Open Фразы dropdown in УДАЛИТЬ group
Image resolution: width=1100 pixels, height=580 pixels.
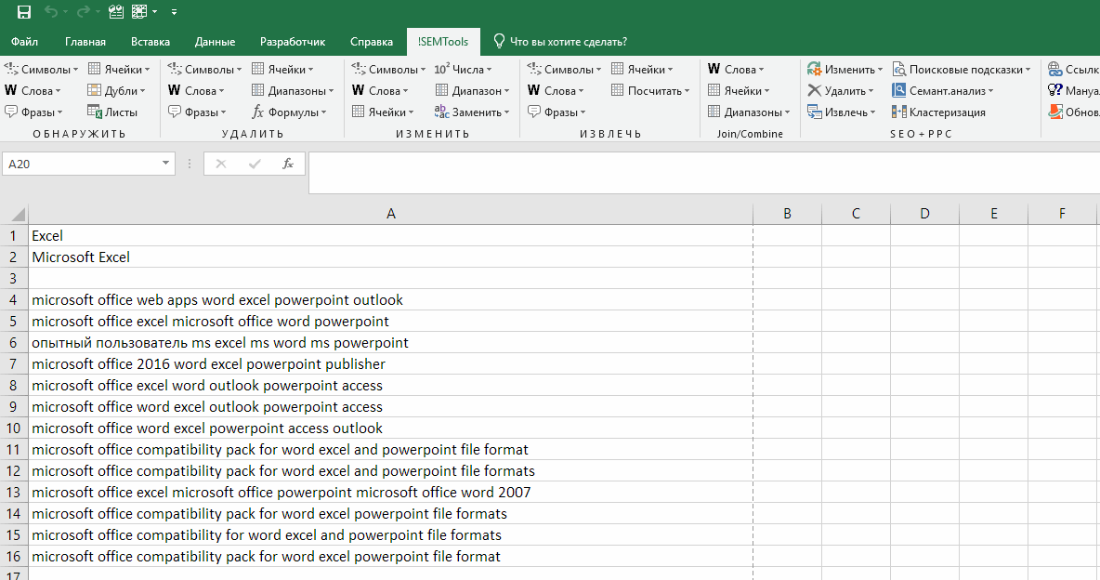click(197, 112)
